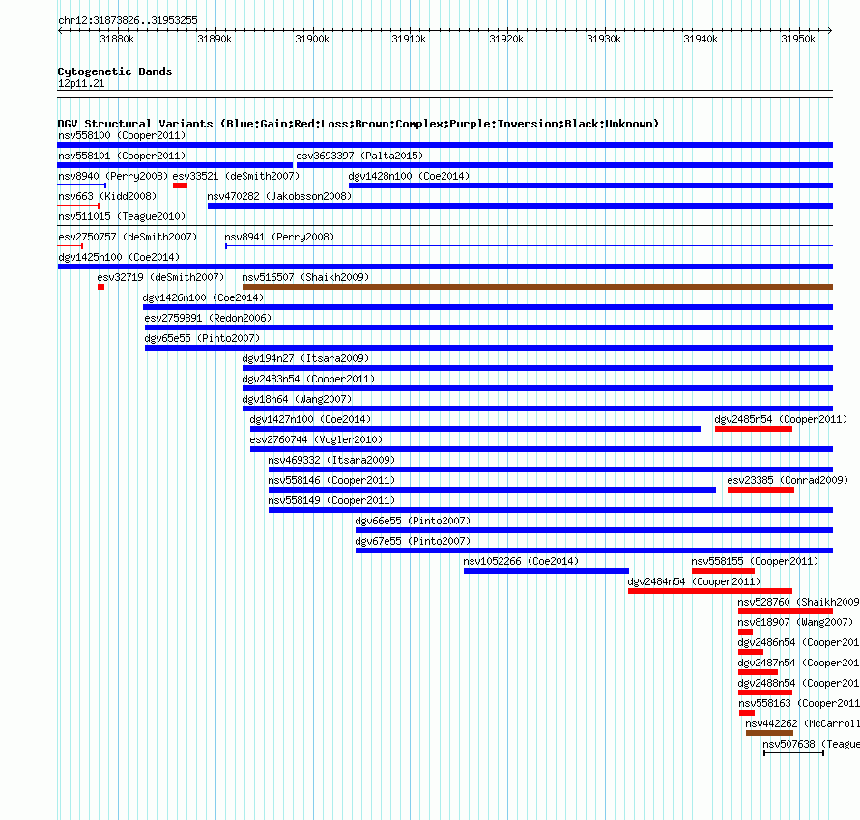Click the red nsv558155 loss bar
The height and width of the screenshot is (820, 860).
[x=723, y=571]
